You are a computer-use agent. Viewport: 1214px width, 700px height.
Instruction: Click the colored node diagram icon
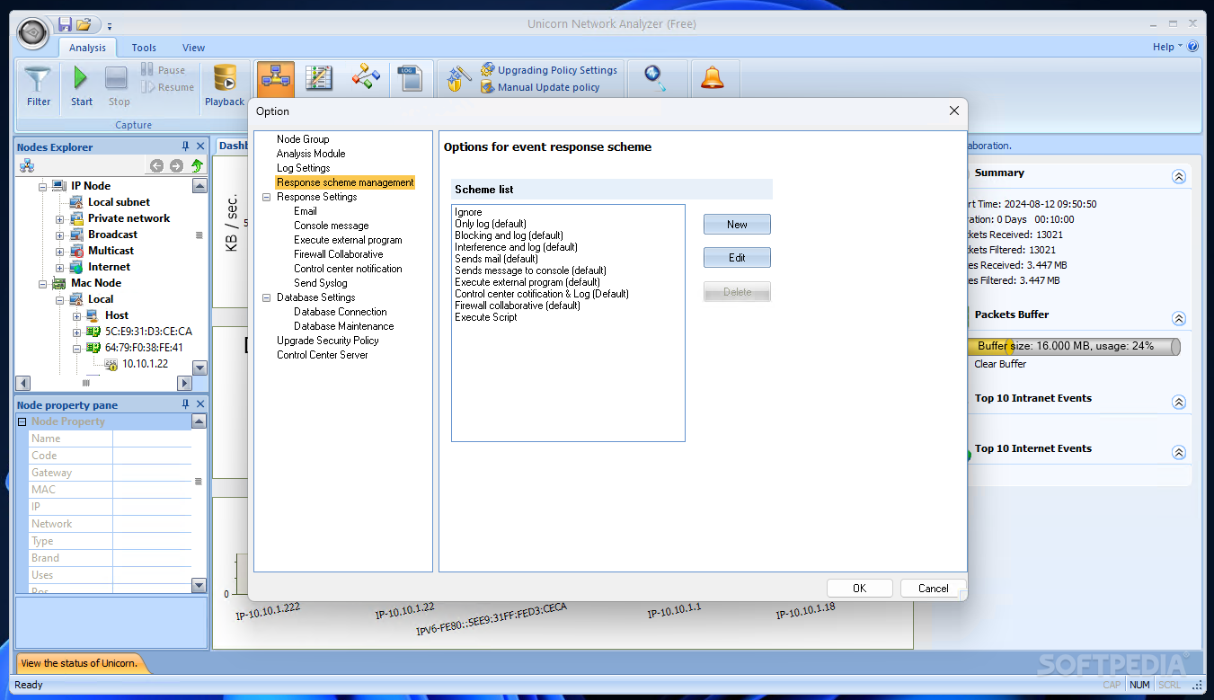366,78
